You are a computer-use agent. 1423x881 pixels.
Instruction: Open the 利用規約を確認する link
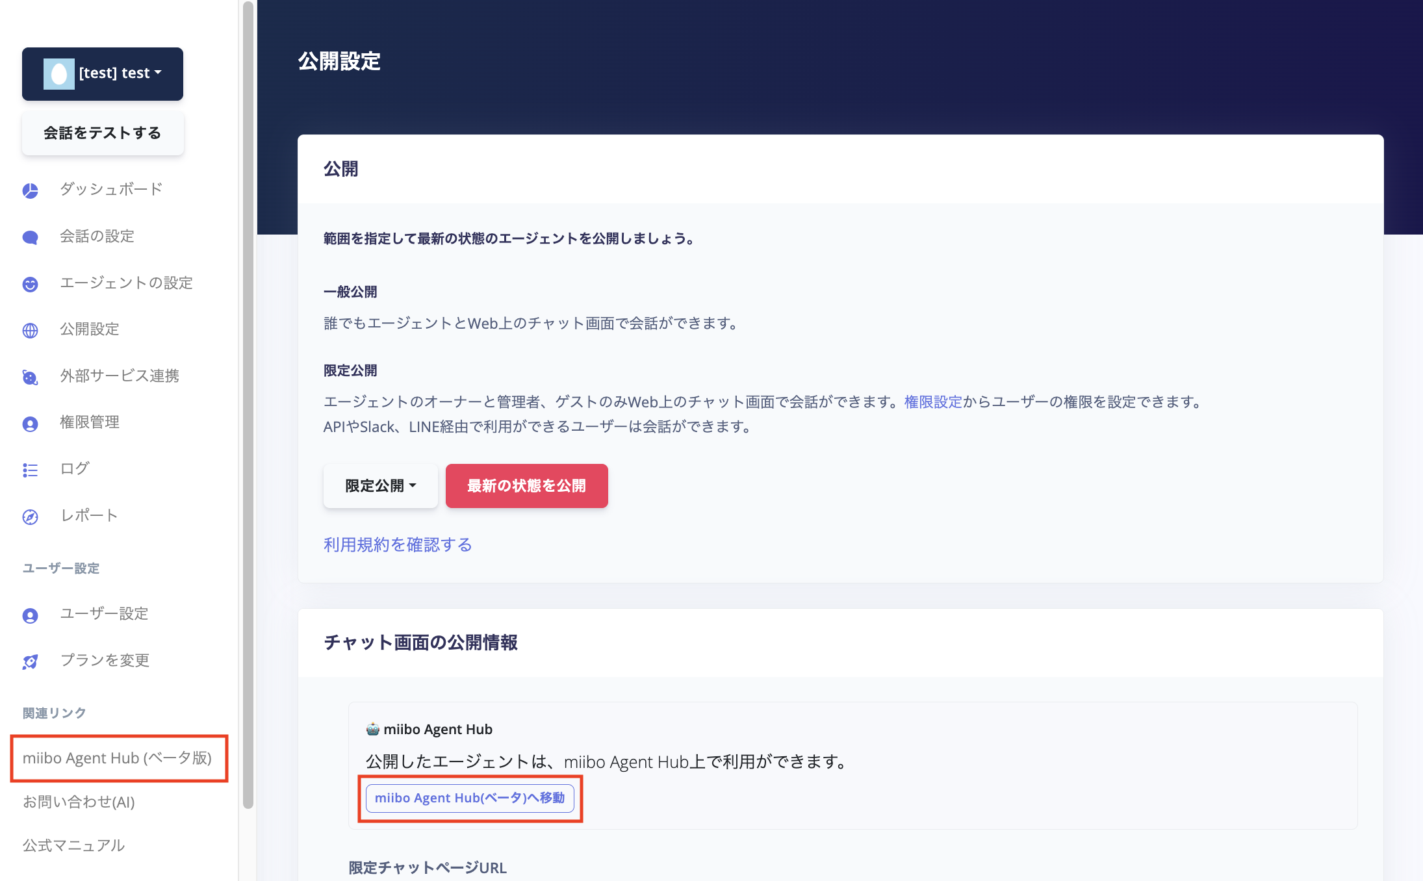398,544
